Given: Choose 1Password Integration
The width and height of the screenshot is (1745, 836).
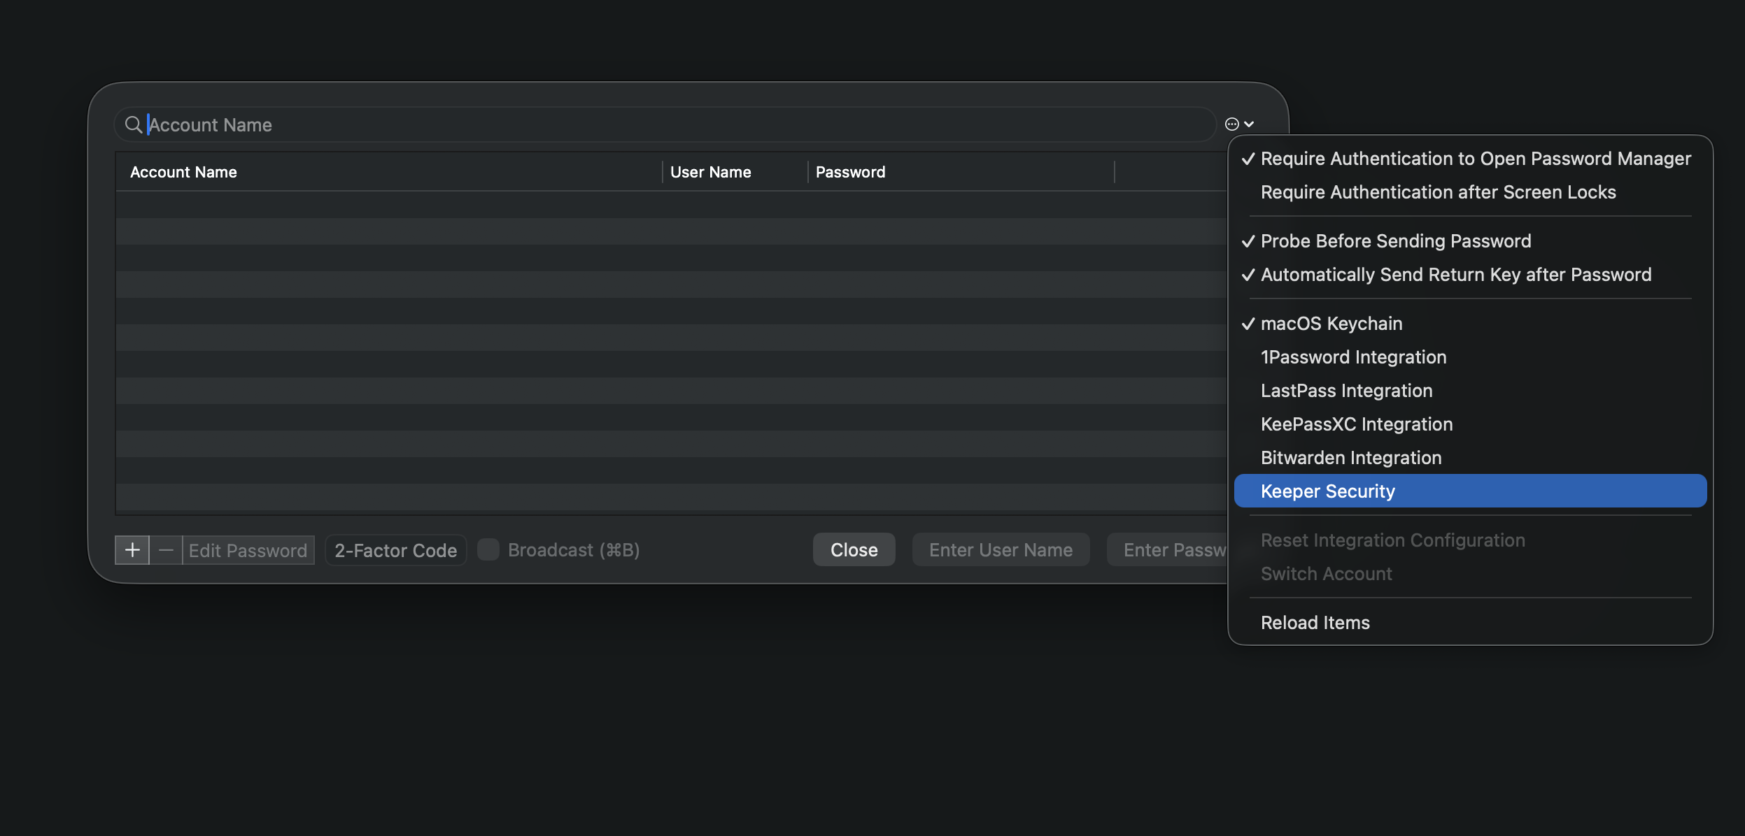Looking at the screenshot, I should 1353,357.
